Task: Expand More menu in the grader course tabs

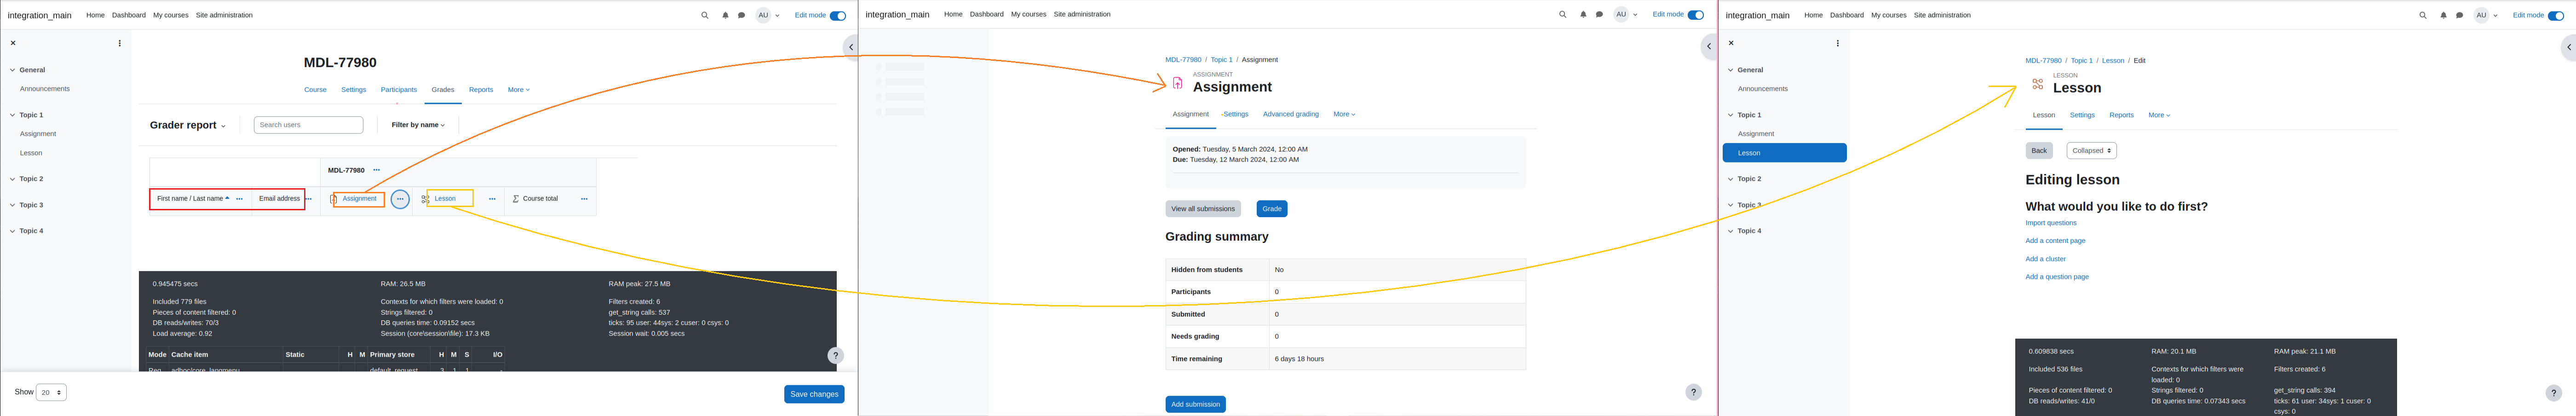Action: tap(518, 90)
